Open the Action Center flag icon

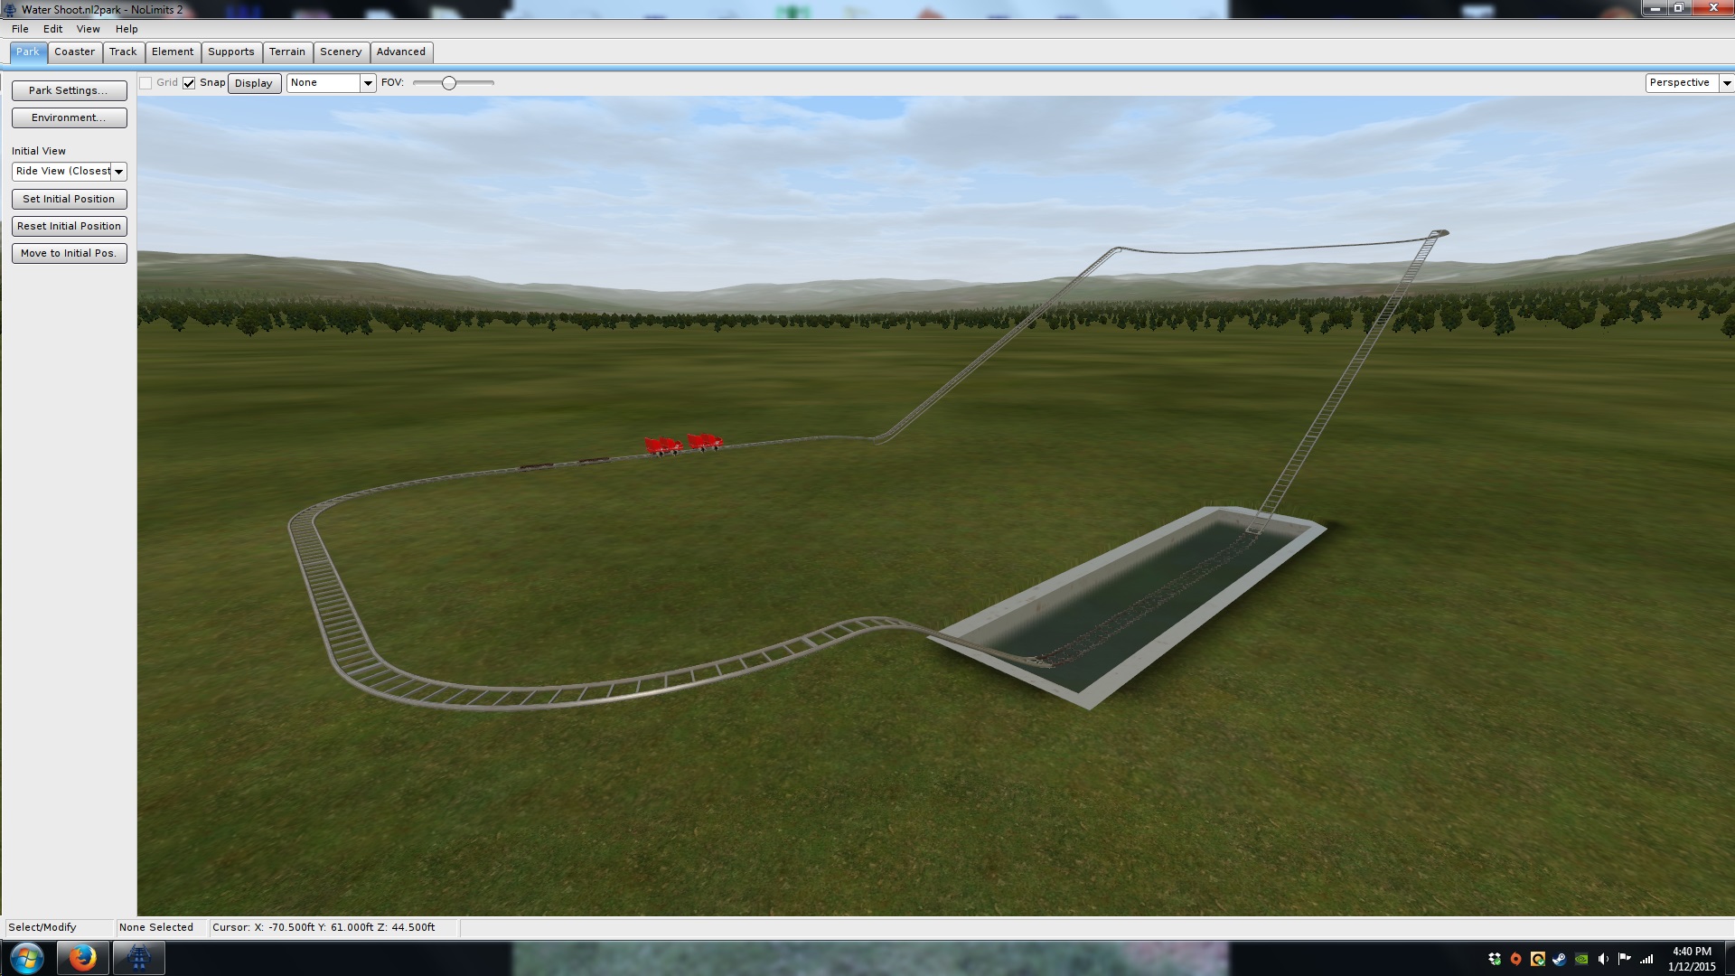point(1625,959)
